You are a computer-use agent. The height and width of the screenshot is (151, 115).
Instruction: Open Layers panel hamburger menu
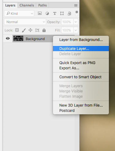tap(76, 5)
